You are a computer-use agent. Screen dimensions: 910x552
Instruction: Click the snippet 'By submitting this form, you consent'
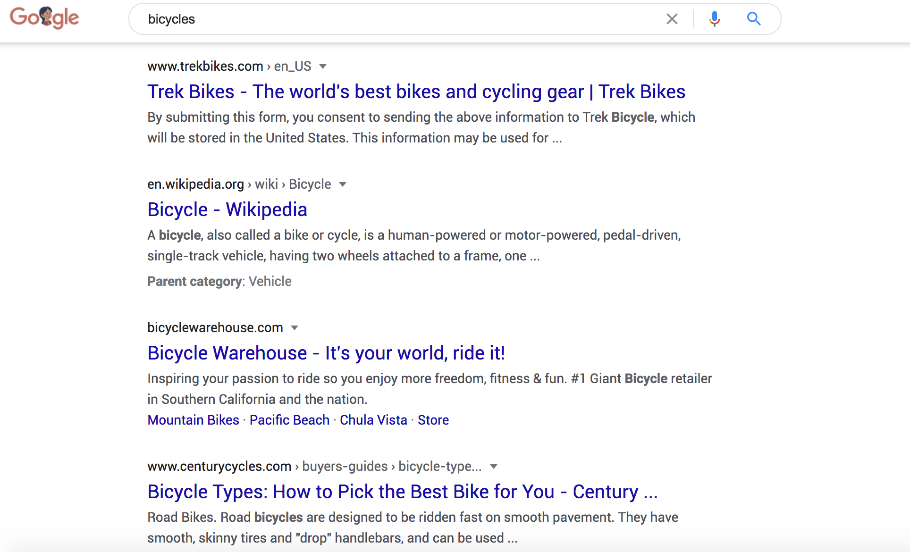coord(421,127)
